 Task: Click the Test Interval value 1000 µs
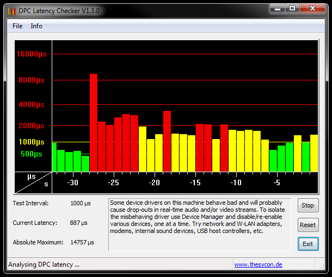click(x=81, y=203)
